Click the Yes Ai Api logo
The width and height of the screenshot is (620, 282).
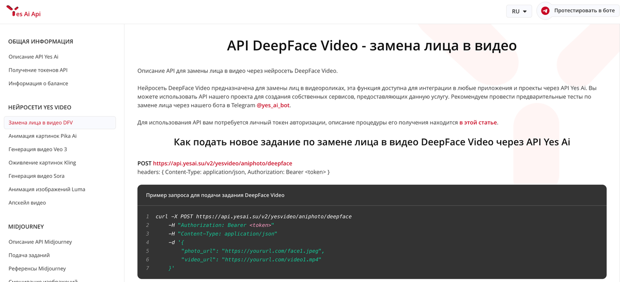point(23,11)
